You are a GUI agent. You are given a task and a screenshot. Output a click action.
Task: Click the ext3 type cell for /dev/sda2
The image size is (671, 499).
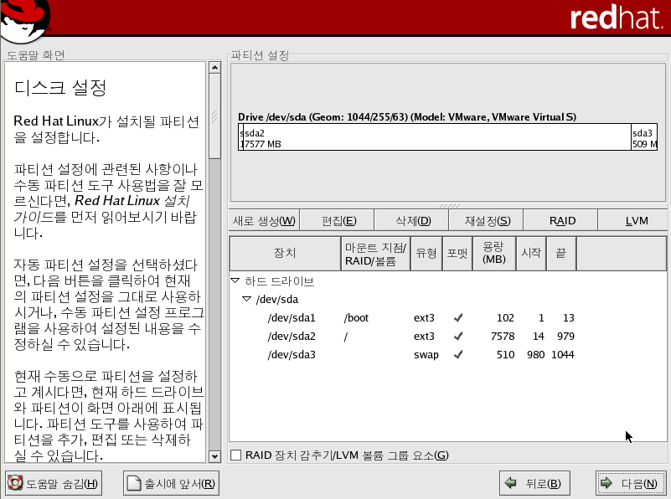(424, 337)
